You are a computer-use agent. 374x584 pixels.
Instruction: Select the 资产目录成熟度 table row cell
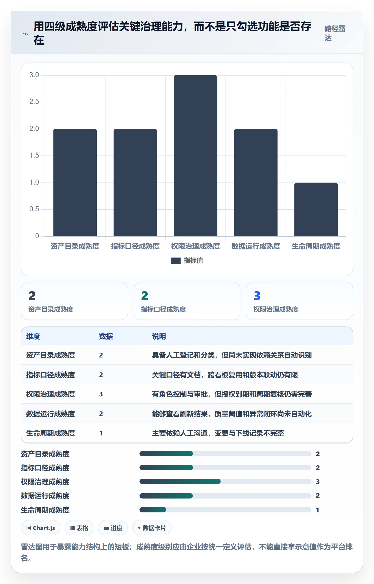tap(50, 355)
